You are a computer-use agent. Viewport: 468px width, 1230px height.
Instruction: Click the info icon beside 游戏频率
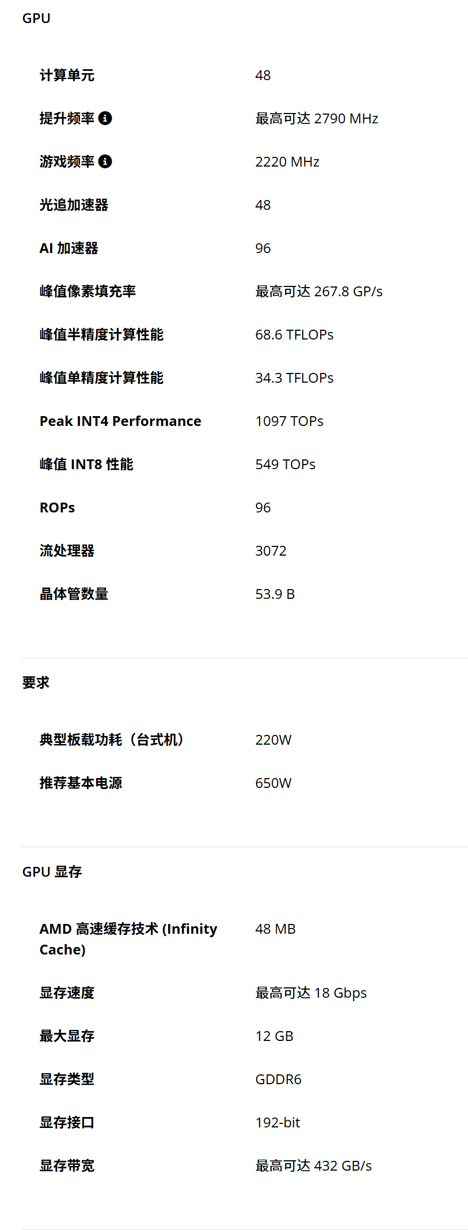tap(105, 161)
